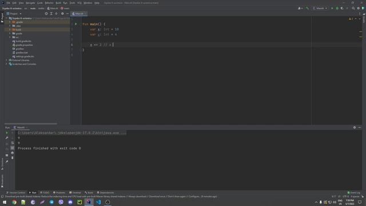
Task: Clear all Run console output with trash icon
Action: pyautogui.click(x=13, y=158)
